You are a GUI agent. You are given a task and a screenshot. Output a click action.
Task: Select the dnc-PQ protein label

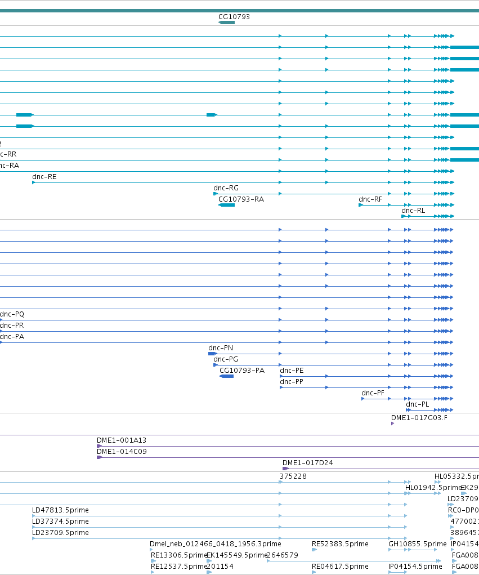click(12, 314)
